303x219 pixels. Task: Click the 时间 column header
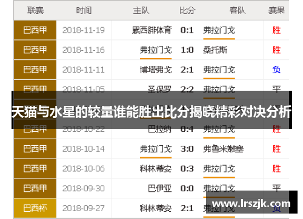pos(84,10)
